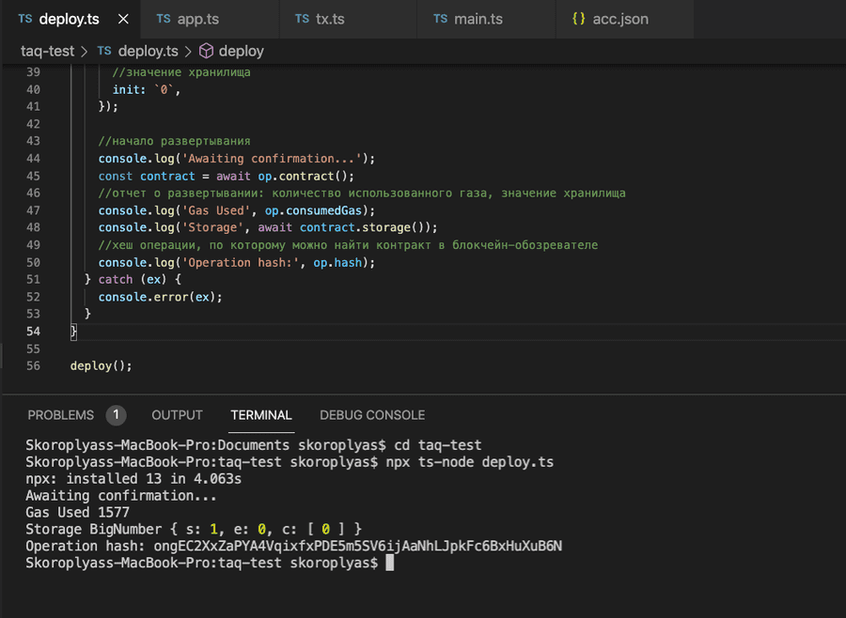Click the curly braces icon on acc.json
Image resolution: width=846 pixels, height=618 pixels.
579,19
